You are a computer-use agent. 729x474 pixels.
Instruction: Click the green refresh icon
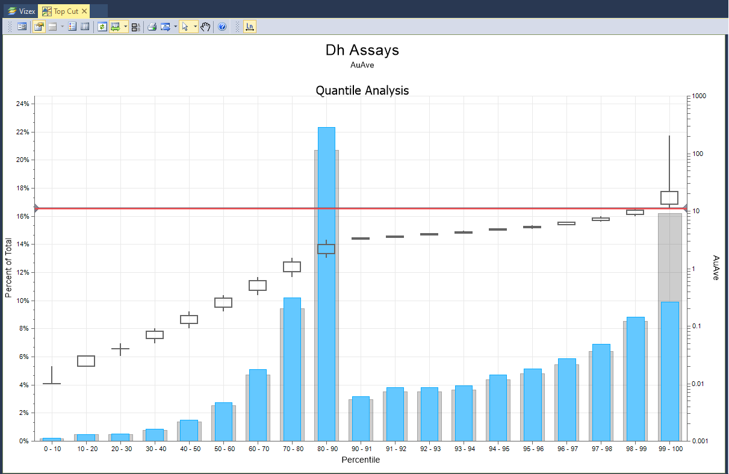click(102, 27)
